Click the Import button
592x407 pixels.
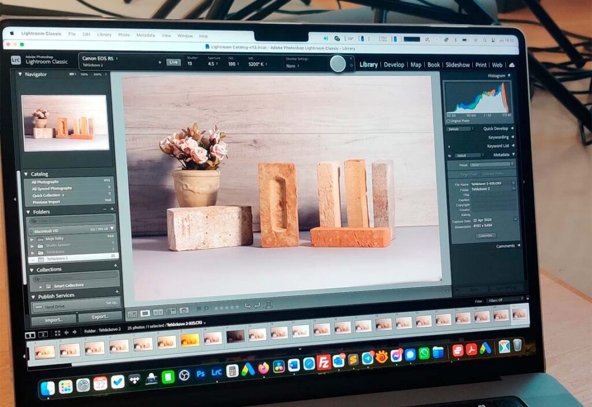click(x=54, y=320)
